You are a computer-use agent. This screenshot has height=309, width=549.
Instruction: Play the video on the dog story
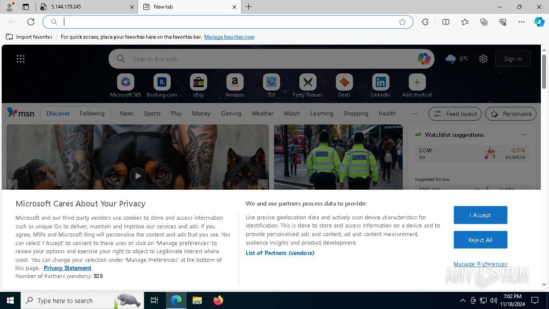point(137,176)
